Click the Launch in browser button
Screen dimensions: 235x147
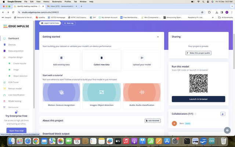pyautogui.click(x=198, y=99)
